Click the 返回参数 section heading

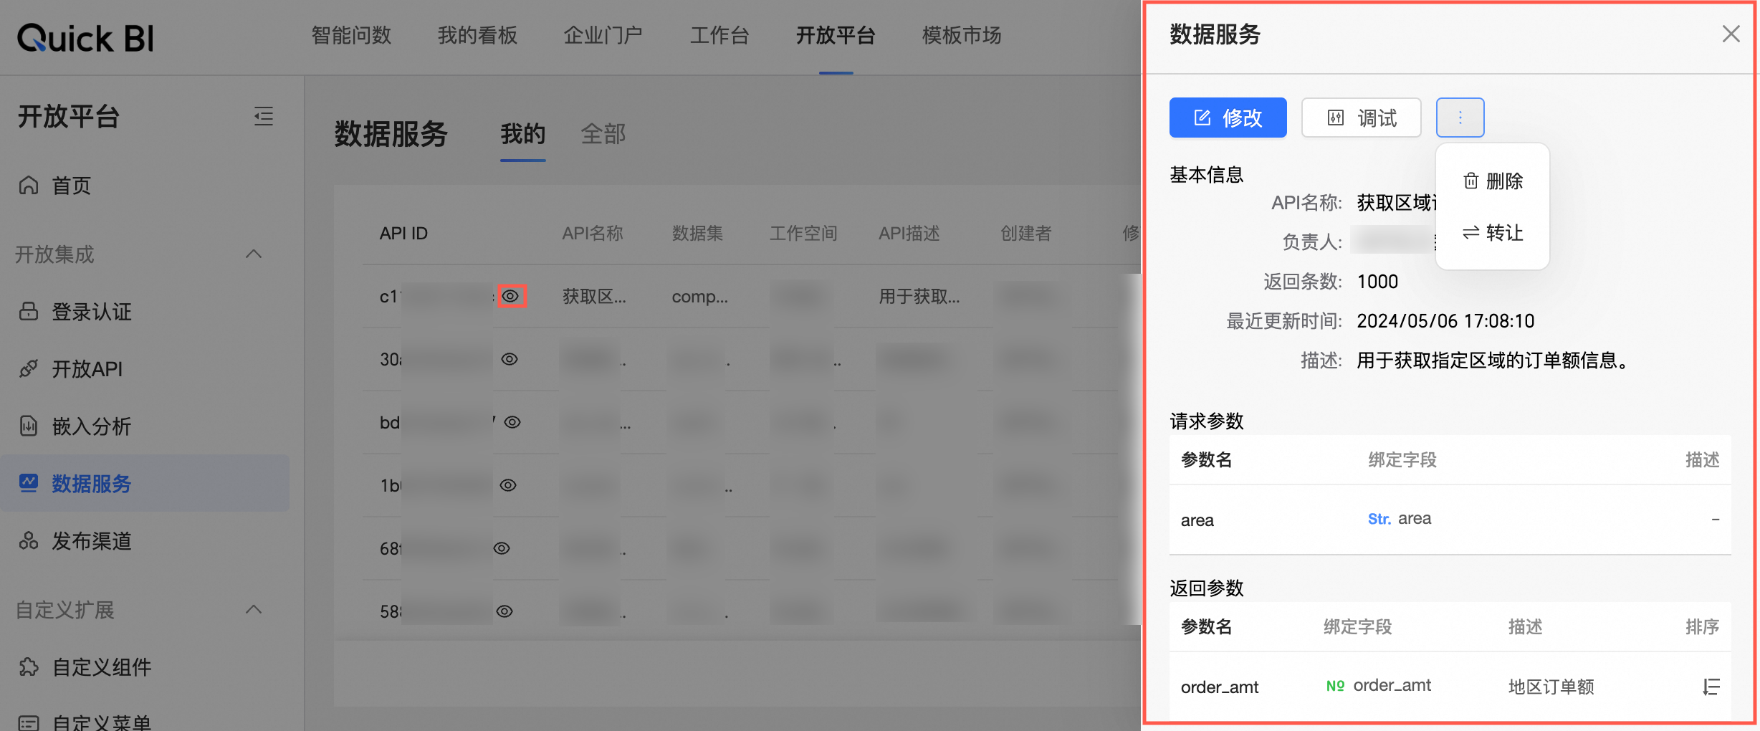pyautogui.click(x=1206, y=588)
